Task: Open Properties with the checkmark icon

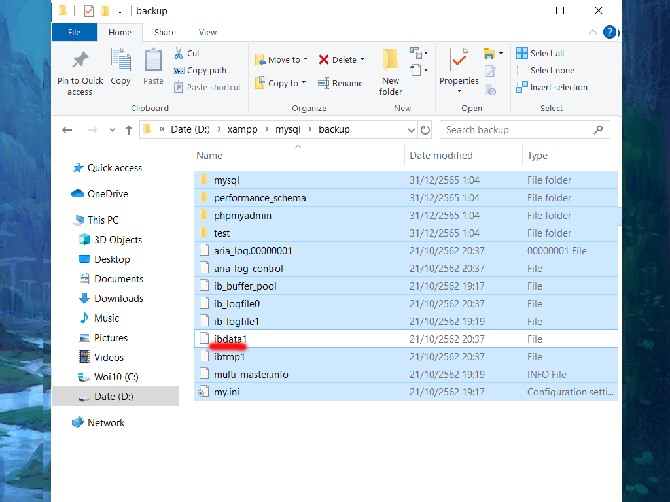Action: click(x=459, y=61)
